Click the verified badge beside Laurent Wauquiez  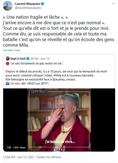click(x=42, y=4)
